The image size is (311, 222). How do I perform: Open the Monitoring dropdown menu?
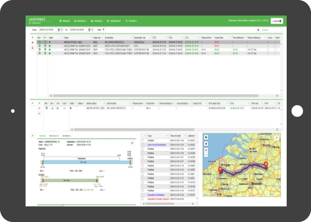tap(81, 21)
